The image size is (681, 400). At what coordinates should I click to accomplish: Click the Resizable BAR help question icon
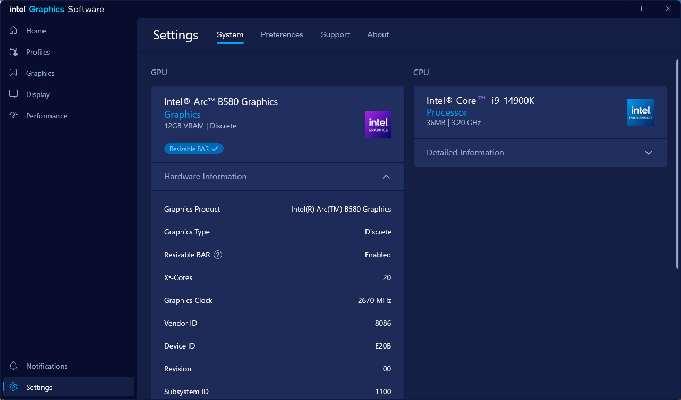218,255
